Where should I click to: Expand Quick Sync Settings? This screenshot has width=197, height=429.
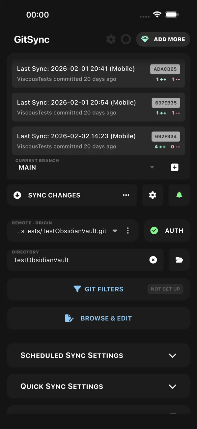click(172, 386)
